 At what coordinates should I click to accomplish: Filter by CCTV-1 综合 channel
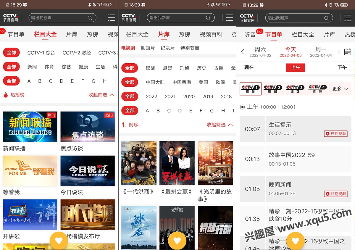41,53
